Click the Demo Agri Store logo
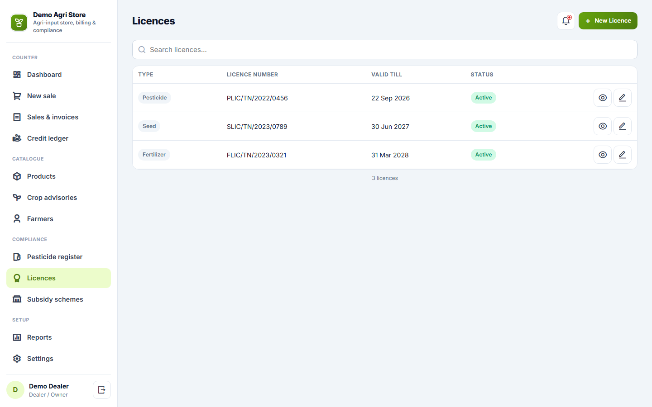652x407 pixels. point(19,23)
